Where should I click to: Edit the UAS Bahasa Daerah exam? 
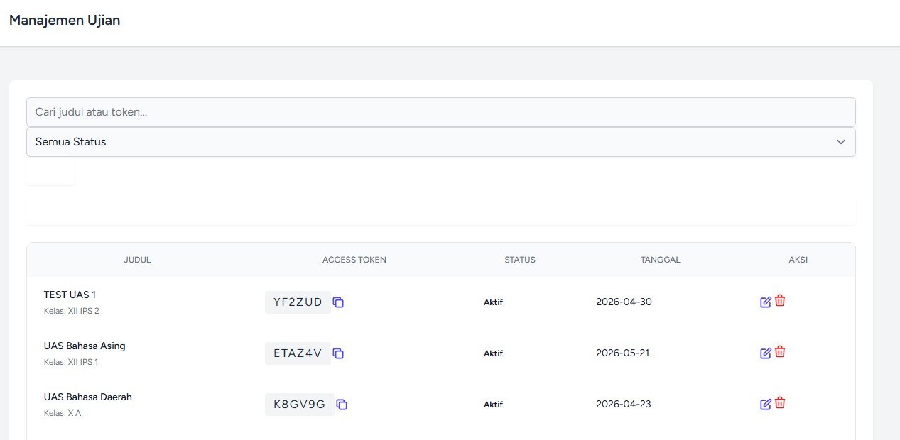click(766, 404)
